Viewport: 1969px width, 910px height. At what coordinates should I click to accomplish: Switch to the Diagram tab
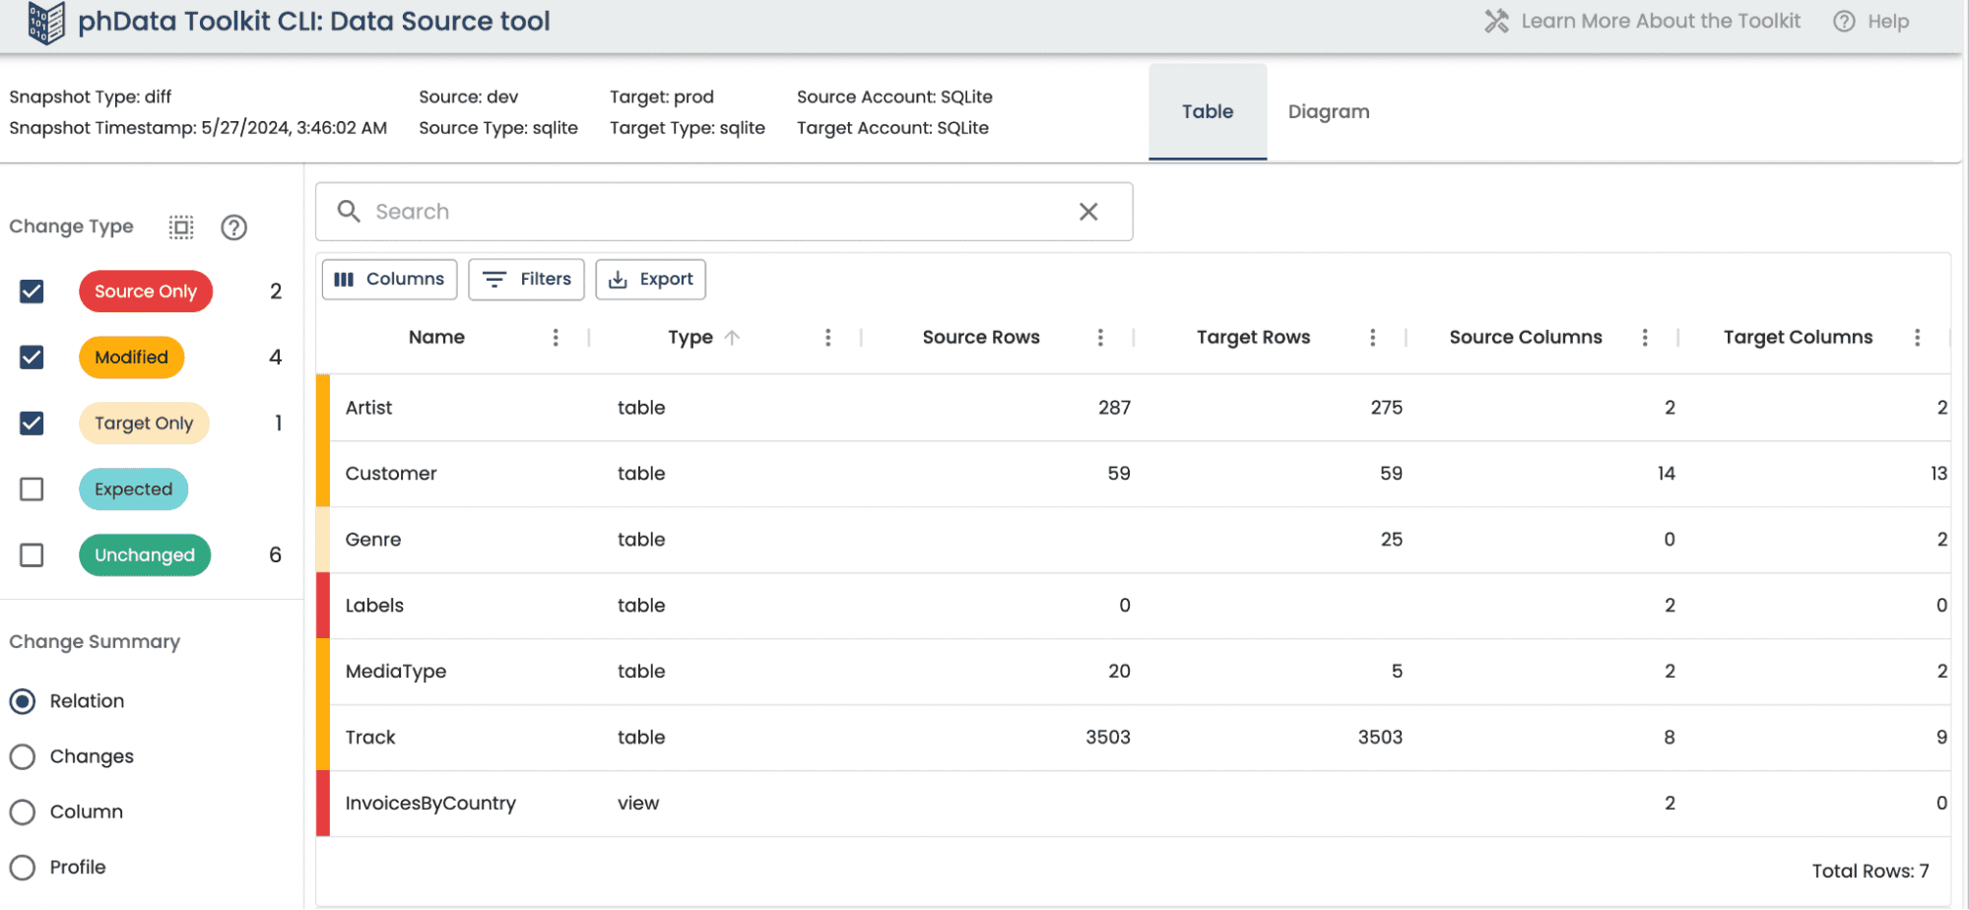[1329, 112]
